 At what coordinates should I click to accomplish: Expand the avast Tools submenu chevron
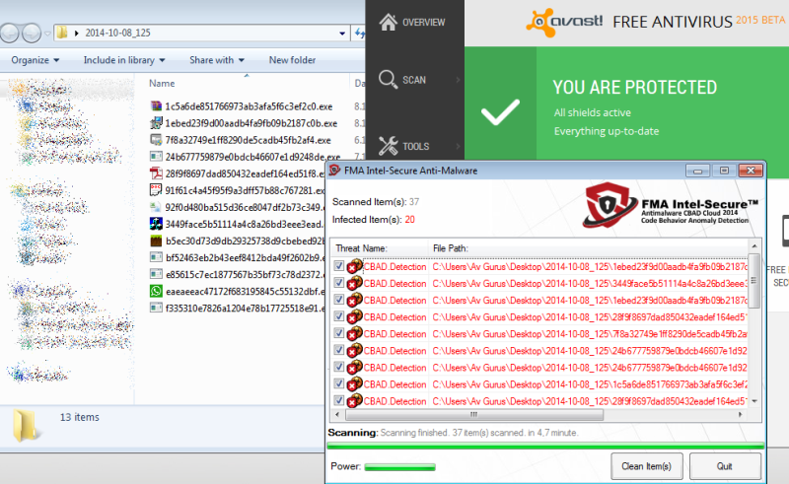tap(458, 146)
